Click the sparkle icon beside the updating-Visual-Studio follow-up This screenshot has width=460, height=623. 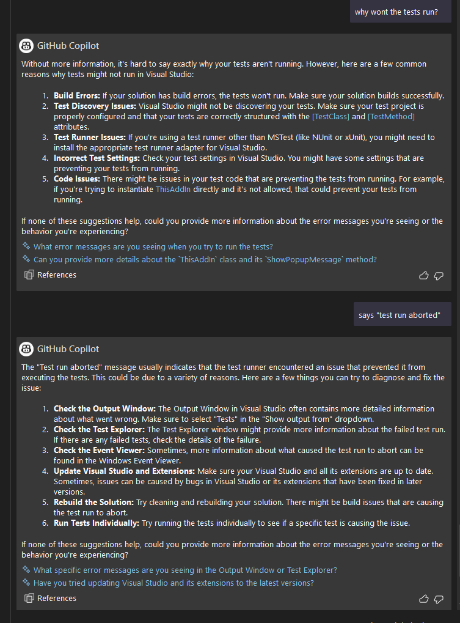[x=26, y=583]
